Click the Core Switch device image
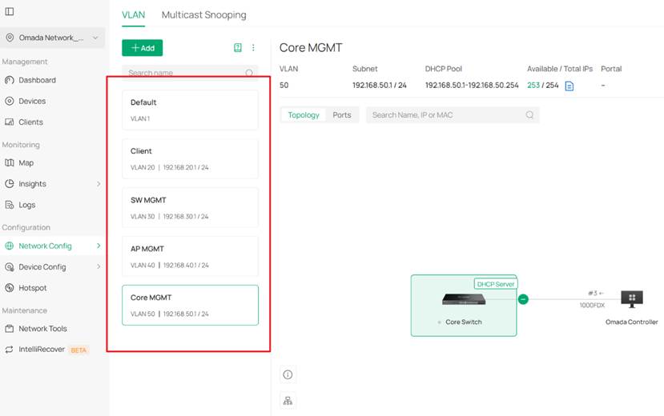This screenshot has width=664, height=416. click(464, 299)
